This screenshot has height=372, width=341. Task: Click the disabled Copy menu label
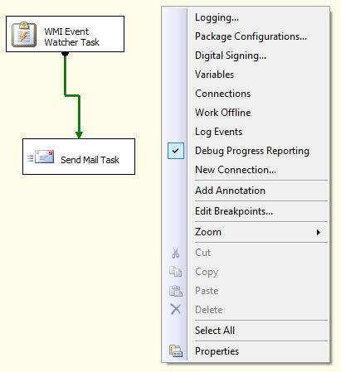click(207, 272)
